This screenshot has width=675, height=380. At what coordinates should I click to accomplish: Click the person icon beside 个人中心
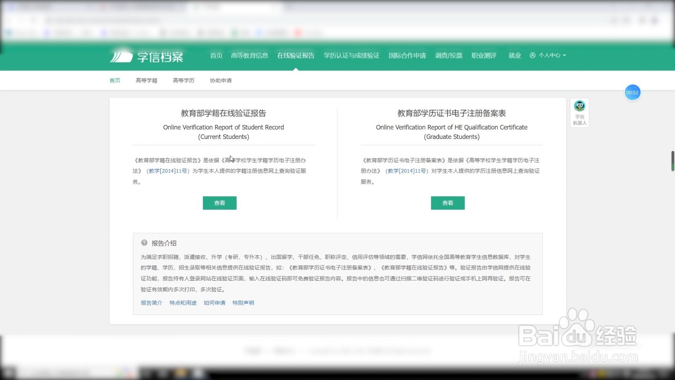tap(533, 55)
